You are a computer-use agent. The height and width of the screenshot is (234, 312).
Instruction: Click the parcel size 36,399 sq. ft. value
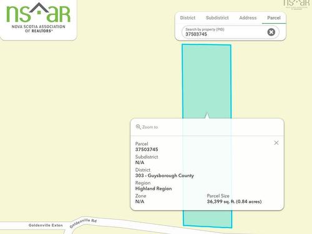coord(234,202)
